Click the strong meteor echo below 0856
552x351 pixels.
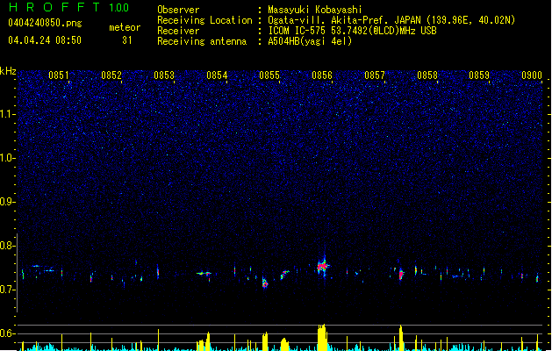[x=322, y=266]
